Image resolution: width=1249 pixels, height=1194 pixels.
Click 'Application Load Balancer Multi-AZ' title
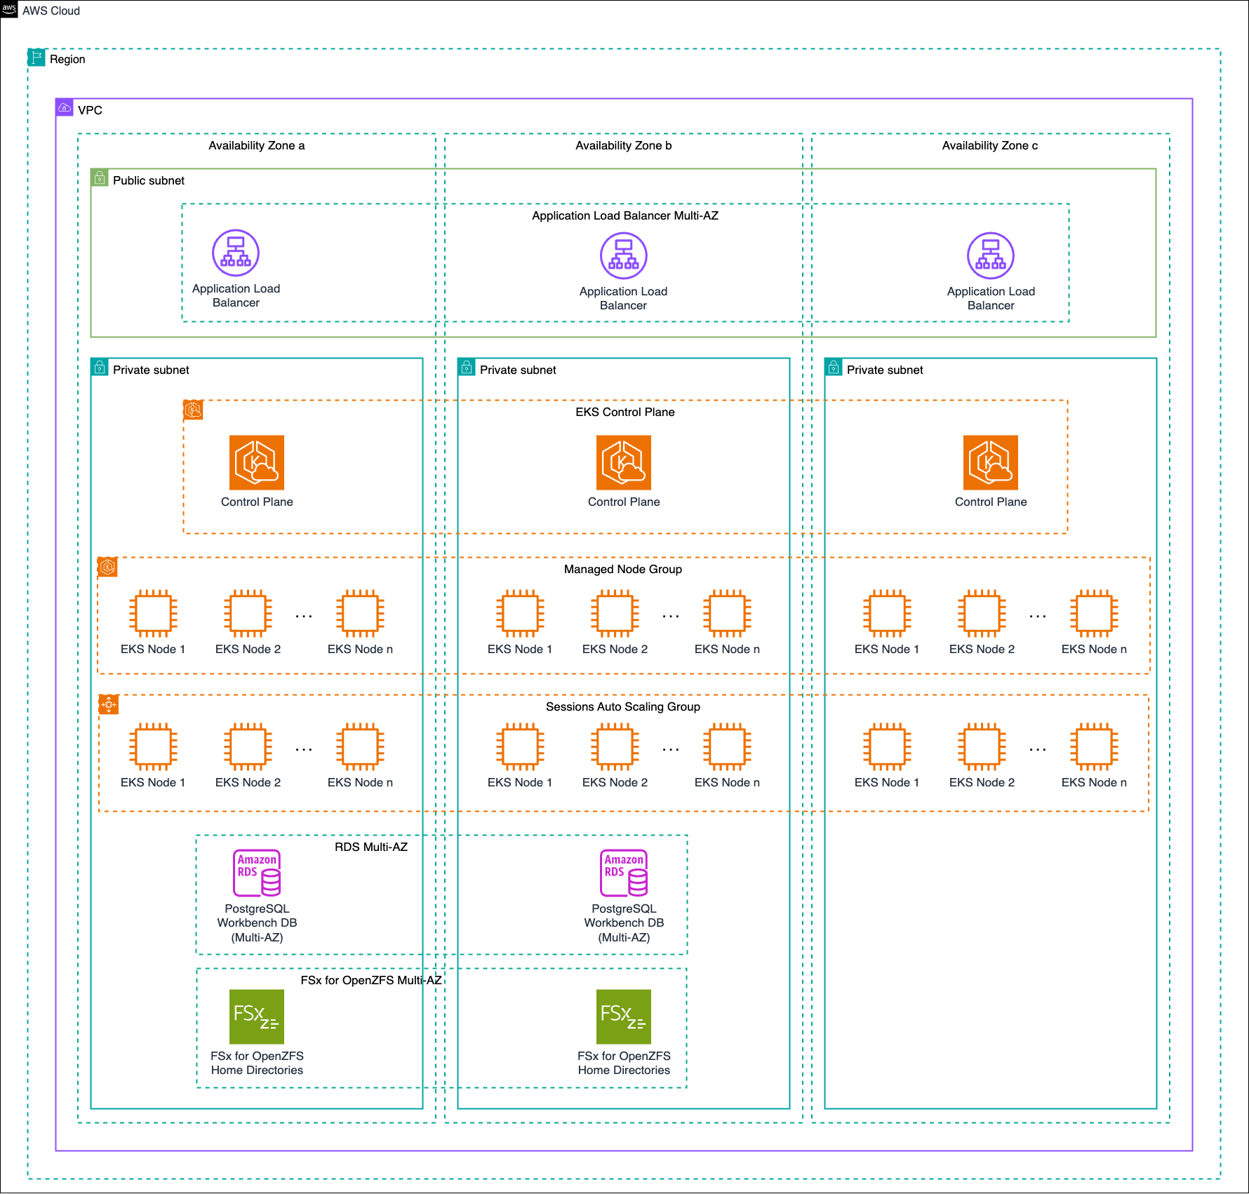[x=625, y=215]
